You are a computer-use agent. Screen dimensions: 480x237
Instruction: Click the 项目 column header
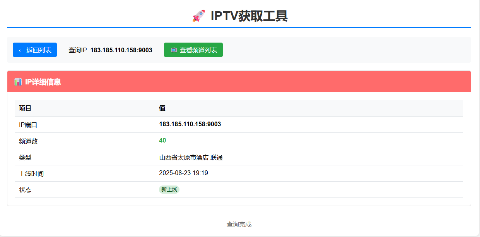(x=25, y=108)
